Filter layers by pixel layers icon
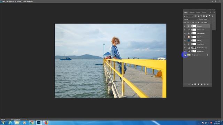Image resolution: width=223 pixels, height=125 pixels. [195, 16]
